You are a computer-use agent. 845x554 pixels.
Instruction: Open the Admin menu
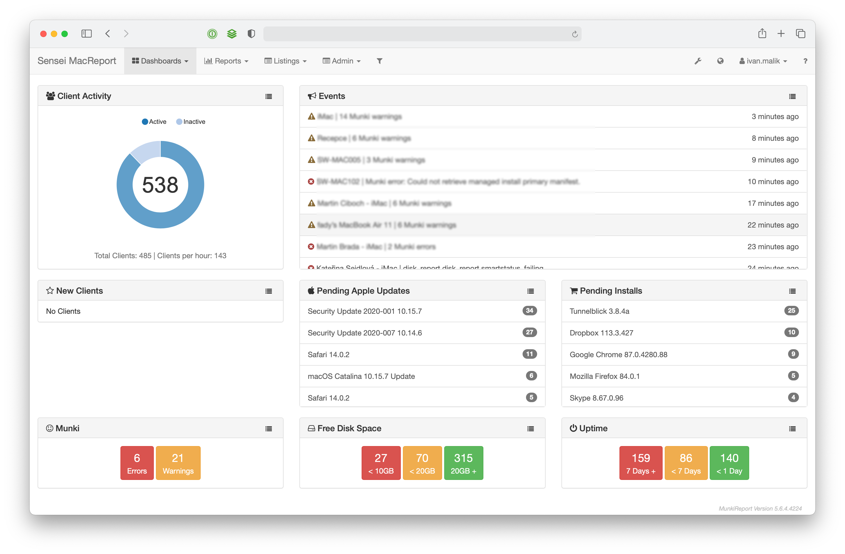tap(341, 61)
